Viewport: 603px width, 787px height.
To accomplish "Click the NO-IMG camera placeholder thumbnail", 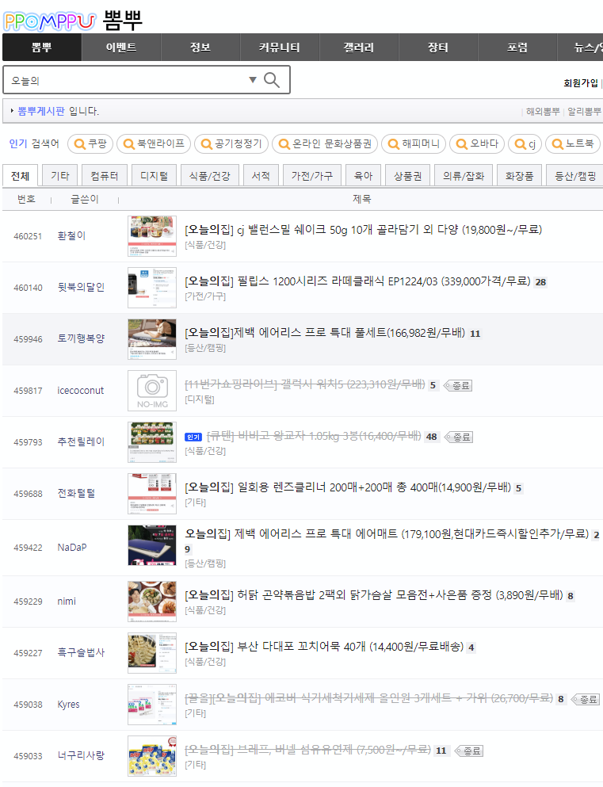I will click(152, 390).
